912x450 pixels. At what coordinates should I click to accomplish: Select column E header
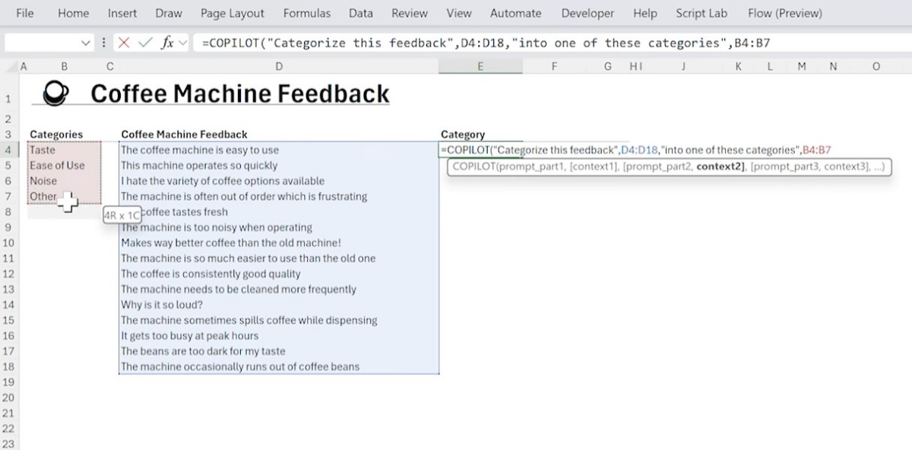pyautogui.click(x=480, y=67)
